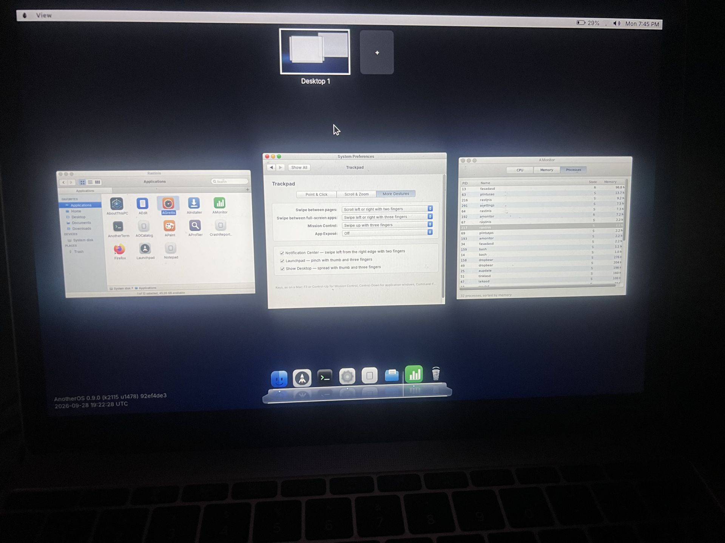Screen dimensions: 725x543
Task: Open Mission Control gesture dropdown
Action: coord(387,225)
